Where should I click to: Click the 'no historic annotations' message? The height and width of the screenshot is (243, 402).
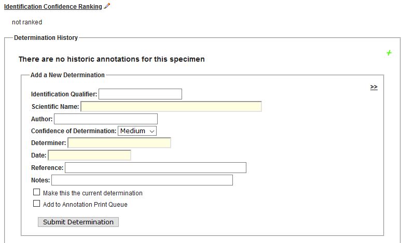point(112,59)
